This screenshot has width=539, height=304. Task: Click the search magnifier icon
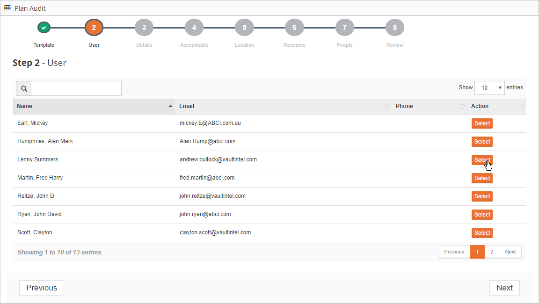(24, 88)
